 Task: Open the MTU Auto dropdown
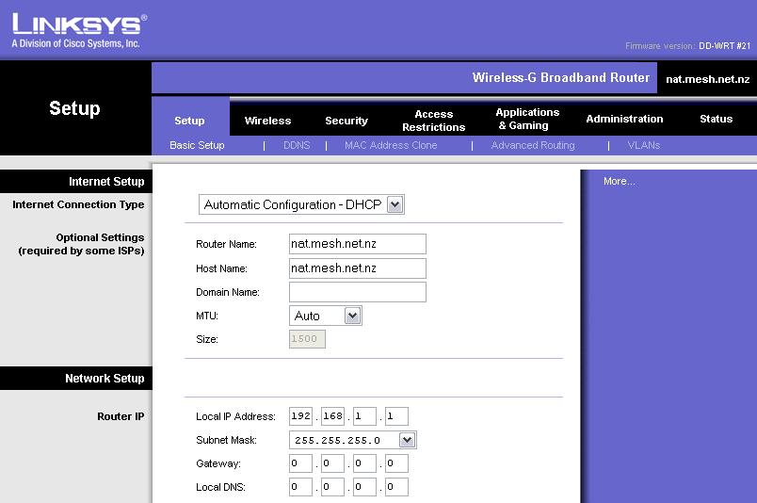pyautogui.click(x=326, y=316)
